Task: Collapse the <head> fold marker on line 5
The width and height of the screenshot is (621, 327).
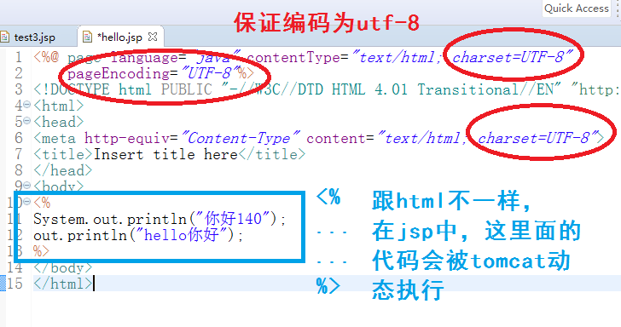Action: coord(26,121)
